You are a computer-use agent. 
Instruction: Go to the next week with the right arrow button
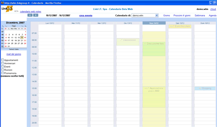pos(36,15)
